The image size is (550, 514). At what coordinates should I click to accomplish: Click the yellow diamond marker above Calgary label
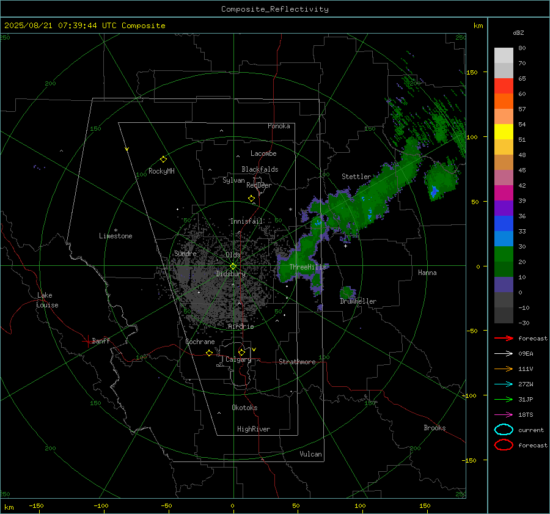coord(241,352)
